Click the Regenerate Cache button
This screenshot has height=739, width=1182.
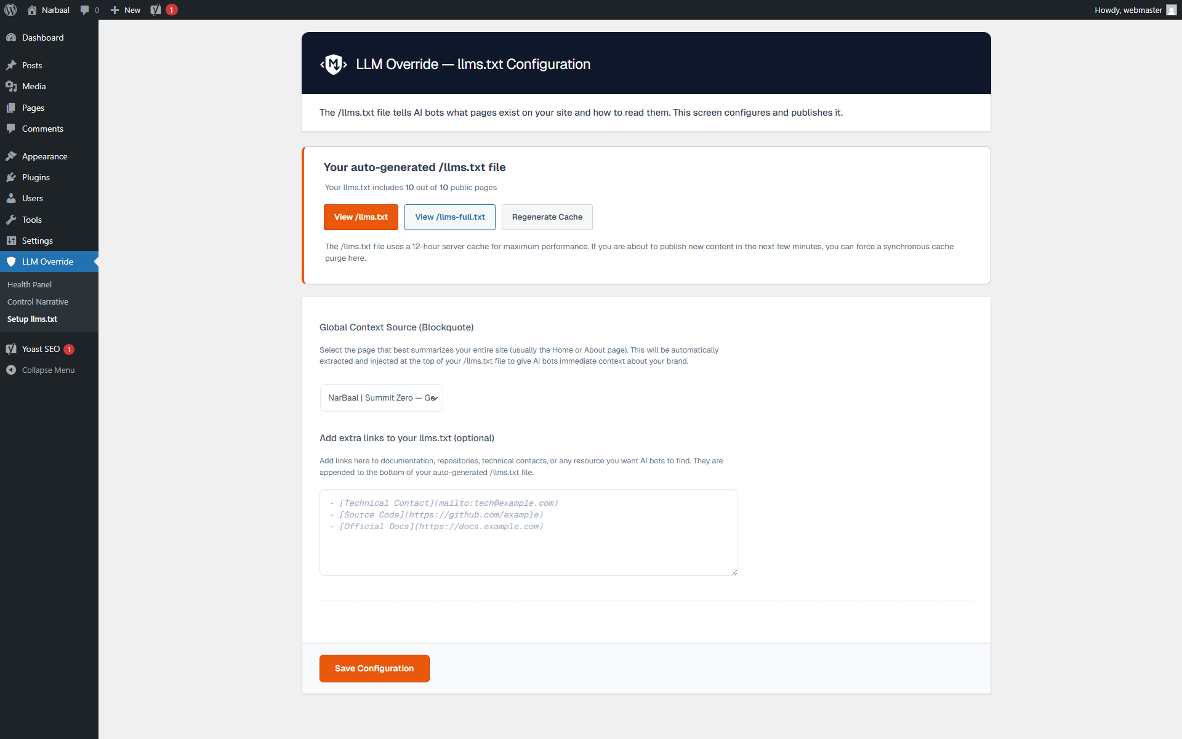coord(547,217)
